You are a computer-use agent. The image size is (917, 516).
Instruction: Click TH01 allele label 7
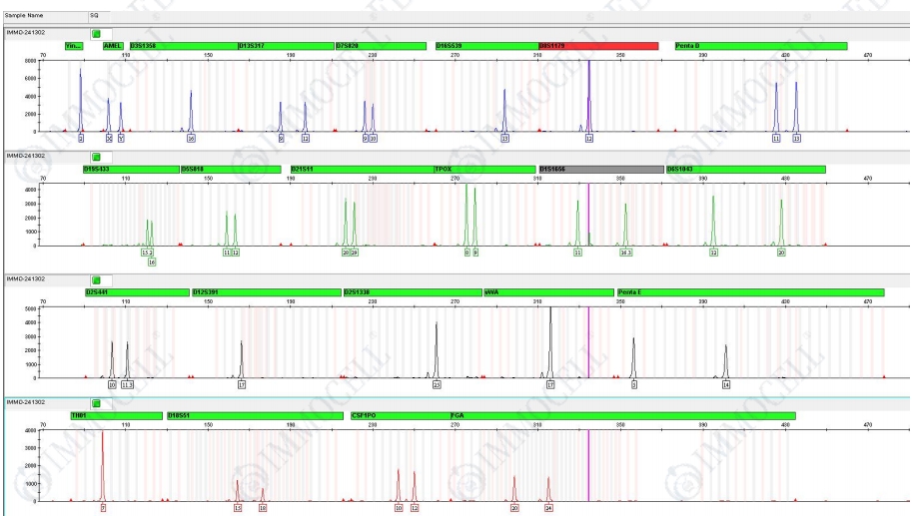pos(103,508)
